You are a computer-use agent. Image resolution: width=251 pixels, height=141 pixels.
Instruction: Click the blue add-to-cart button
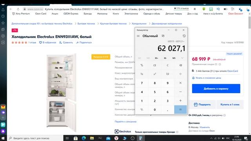pyautogui.click(x=216, y=89)
